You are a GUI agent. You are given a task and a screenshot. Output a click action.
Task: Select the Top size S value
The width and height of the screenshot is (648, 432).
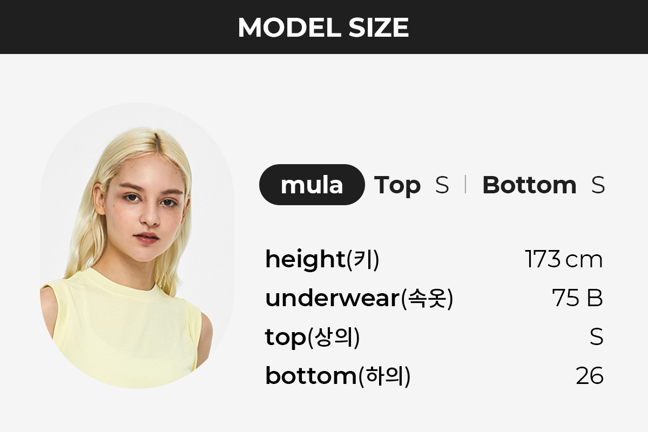(442, 185)
